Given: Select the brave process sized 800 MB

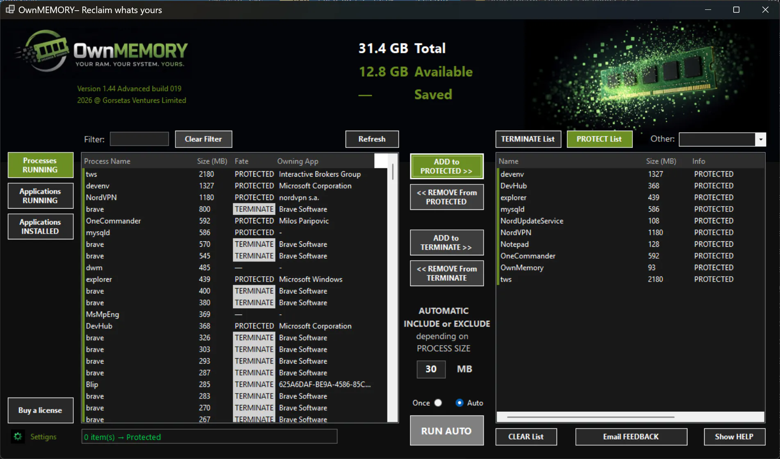Looking at the screenshot, I should tap(235, 209).
